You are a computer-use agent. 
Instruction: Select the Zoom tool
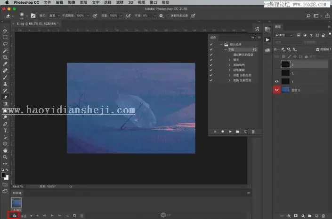[x=5, y=157]
